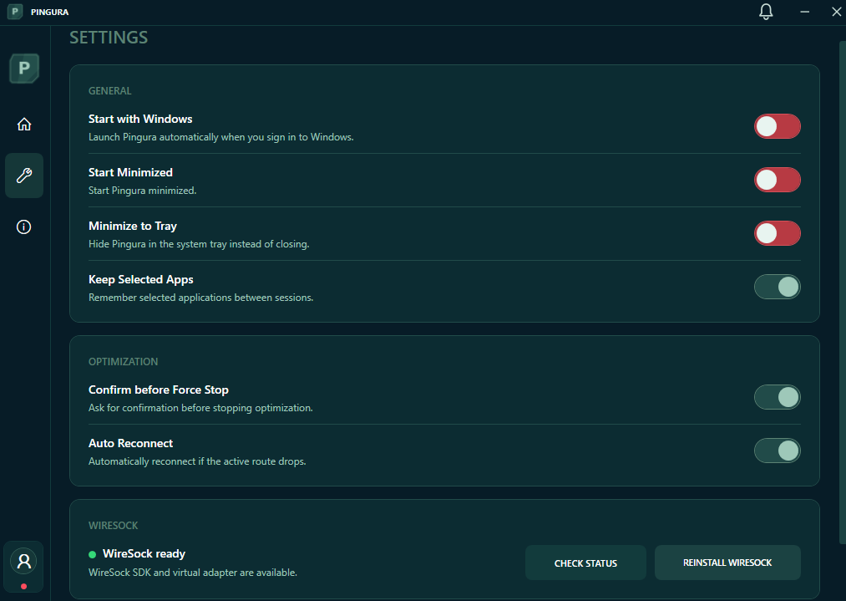Click the SETTINGS page heading
Viewport: 846px width, 601px height.
tap(109, 38)
